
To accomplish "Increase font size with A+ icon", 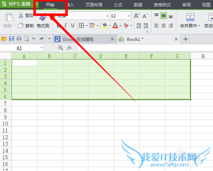I will [137, 16].
